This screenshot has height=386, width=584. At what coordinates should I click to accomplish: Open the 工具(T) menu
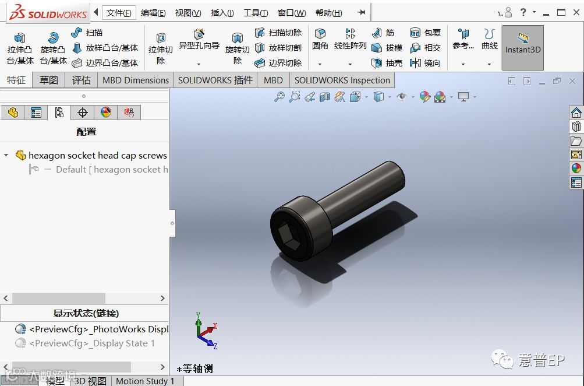pos(256,13)
